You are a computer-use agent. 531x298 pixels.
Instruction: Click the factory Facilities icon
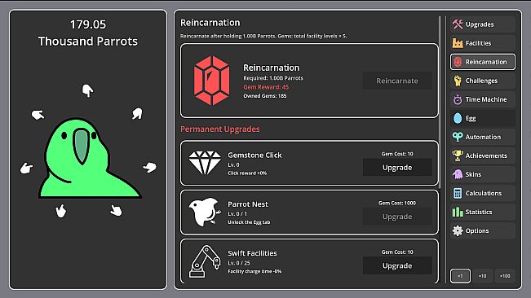point(458,43)
